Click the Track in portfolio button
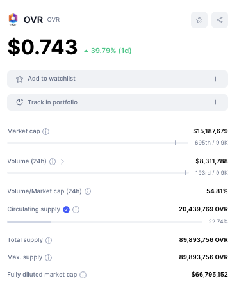This screenshot has width=239, height=290. 117,102
